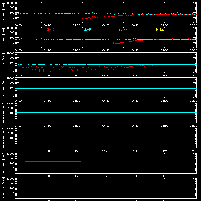Select the 4995 MHz [SFU] axis title
Screen dimensions: 201x201
pos(3,138)
